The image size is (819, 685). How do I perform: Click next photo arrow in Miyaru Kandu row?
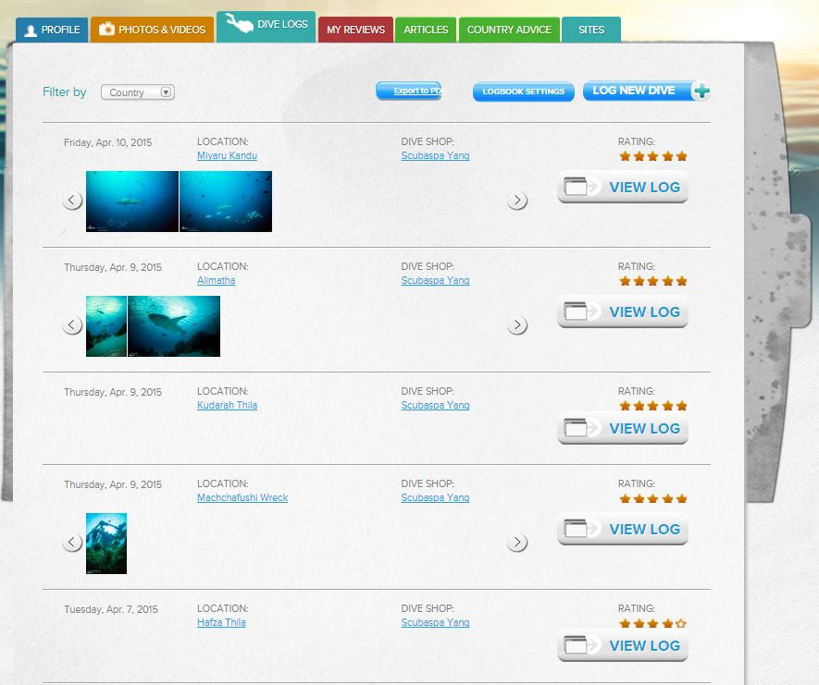pos(517,200)
